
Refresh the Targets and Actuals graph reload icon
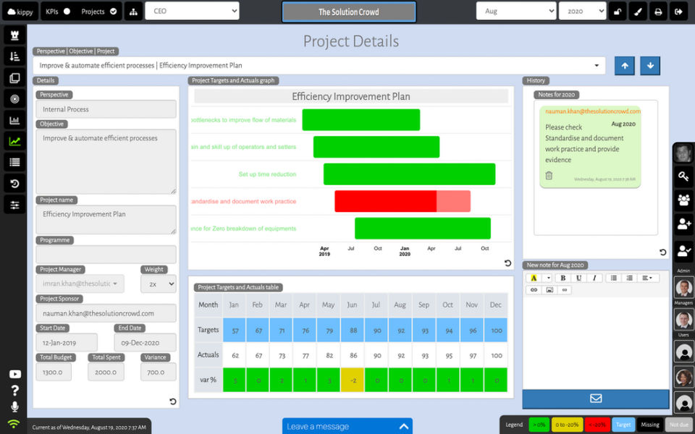point(507,263)
